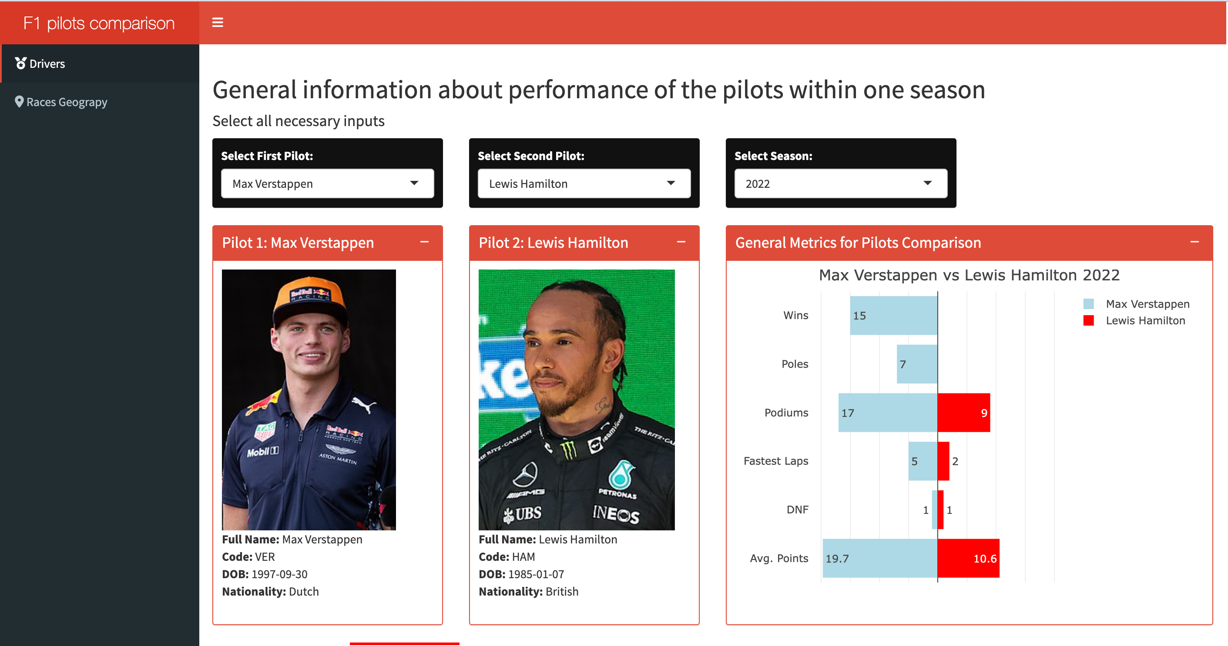Toggle the sidebar with hamburger icon
Screen dimensions: 1228x646
tap(218, 23)
